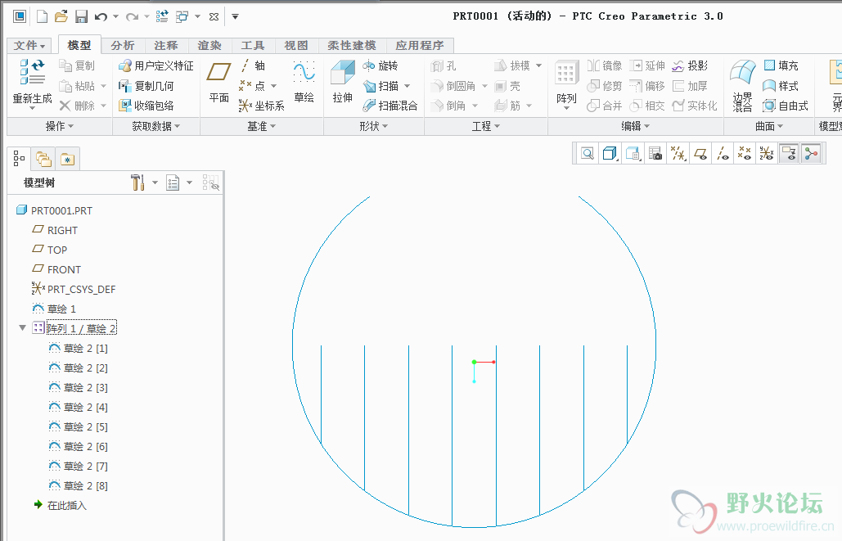Select the 旋转 revolve tool
842x541 pixels.
pyautogui.click(x=380, y=65)
